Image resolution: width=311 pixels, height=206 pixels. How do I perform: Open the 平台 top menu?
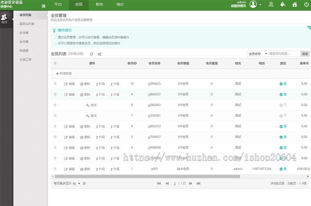click(58, 5)
